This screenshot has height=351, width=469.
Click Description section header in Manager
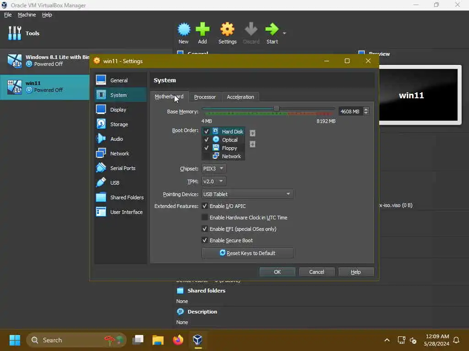click(202, 312)
